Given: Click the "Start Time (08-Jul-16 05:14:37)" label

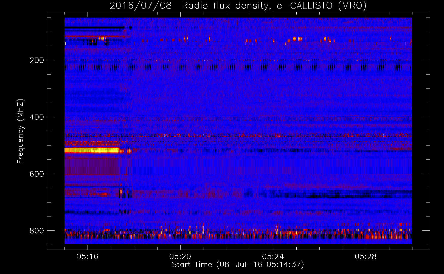Looking at the screenshot, I should [x=238, y=265].
